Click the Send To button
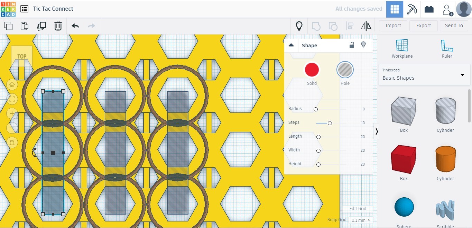This screenshot has width=472, height=228. [454, 26]
